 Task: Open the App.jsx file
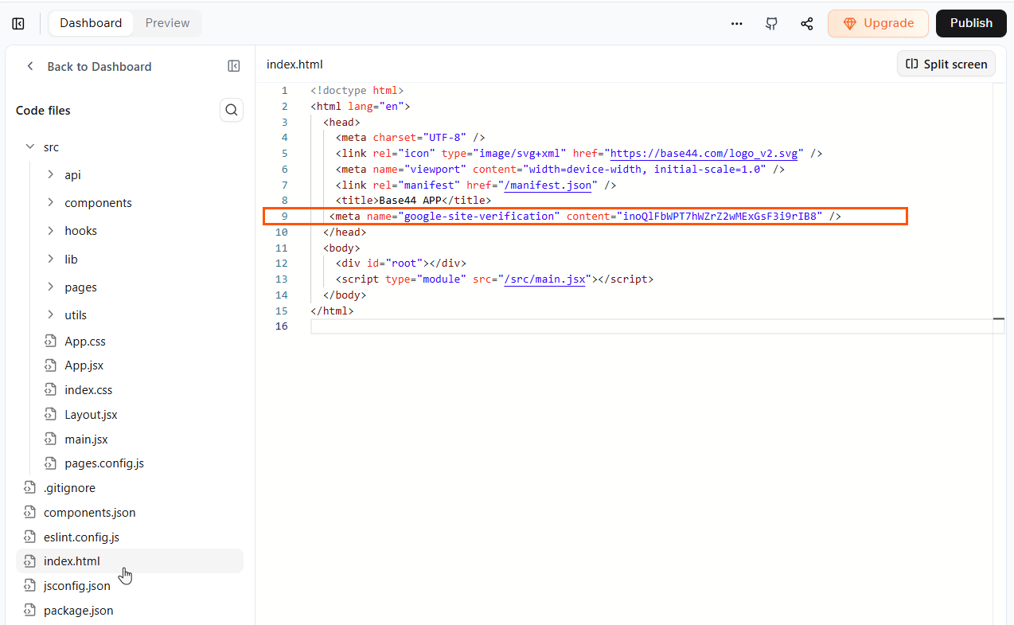(x=84, y=366)
